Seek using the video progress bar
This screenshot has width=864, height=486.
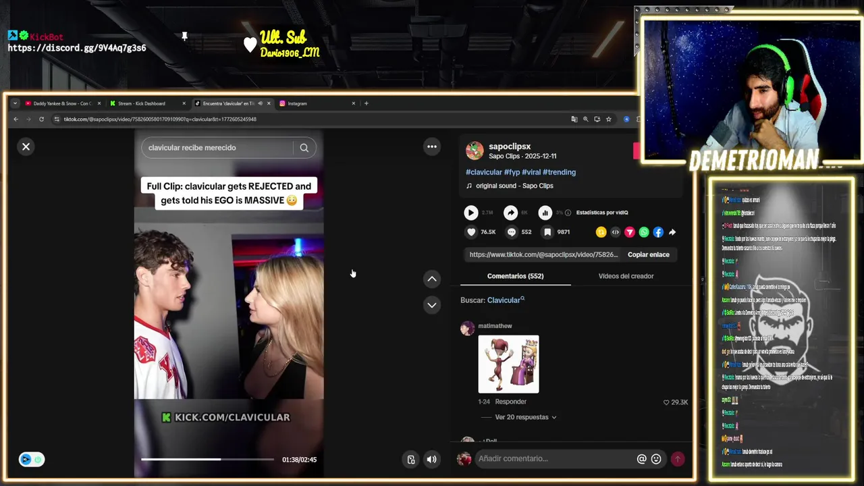[x=207, y=460]
